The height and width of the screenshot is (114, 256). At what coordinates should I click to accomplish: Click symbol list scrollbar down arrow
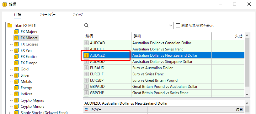[247, 94]
